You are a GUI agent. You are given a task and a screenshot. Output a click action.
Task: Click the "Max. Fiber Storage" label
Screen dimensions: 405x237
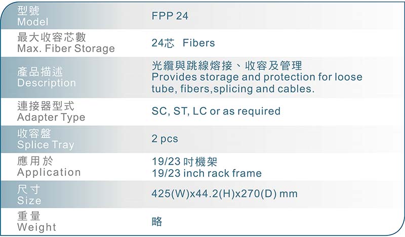[66, 49]
